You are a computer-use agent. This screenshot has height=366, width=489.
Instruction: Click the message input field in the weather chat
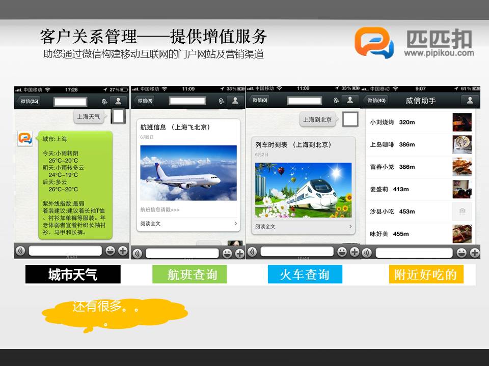click(x=65, y=251)
